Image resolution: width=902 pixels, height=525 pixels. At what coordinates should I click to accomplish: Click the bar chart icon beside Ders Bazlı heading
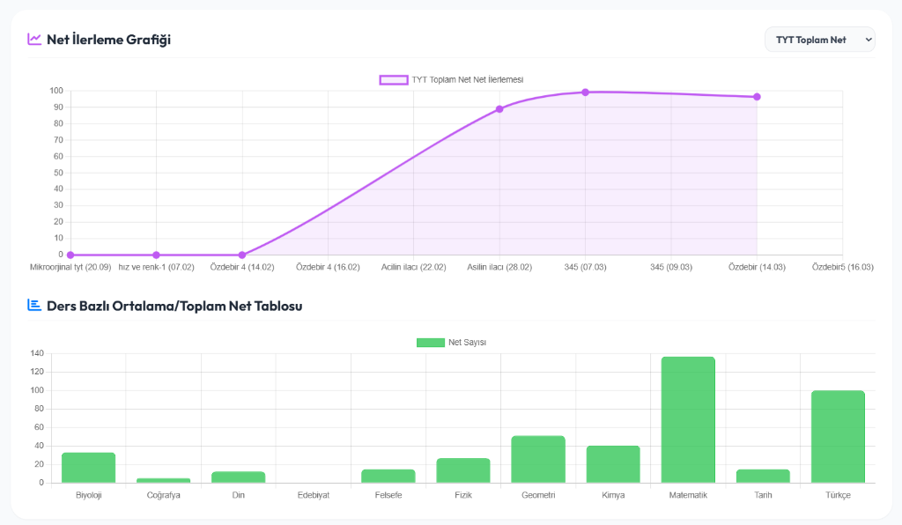point(34,305)
